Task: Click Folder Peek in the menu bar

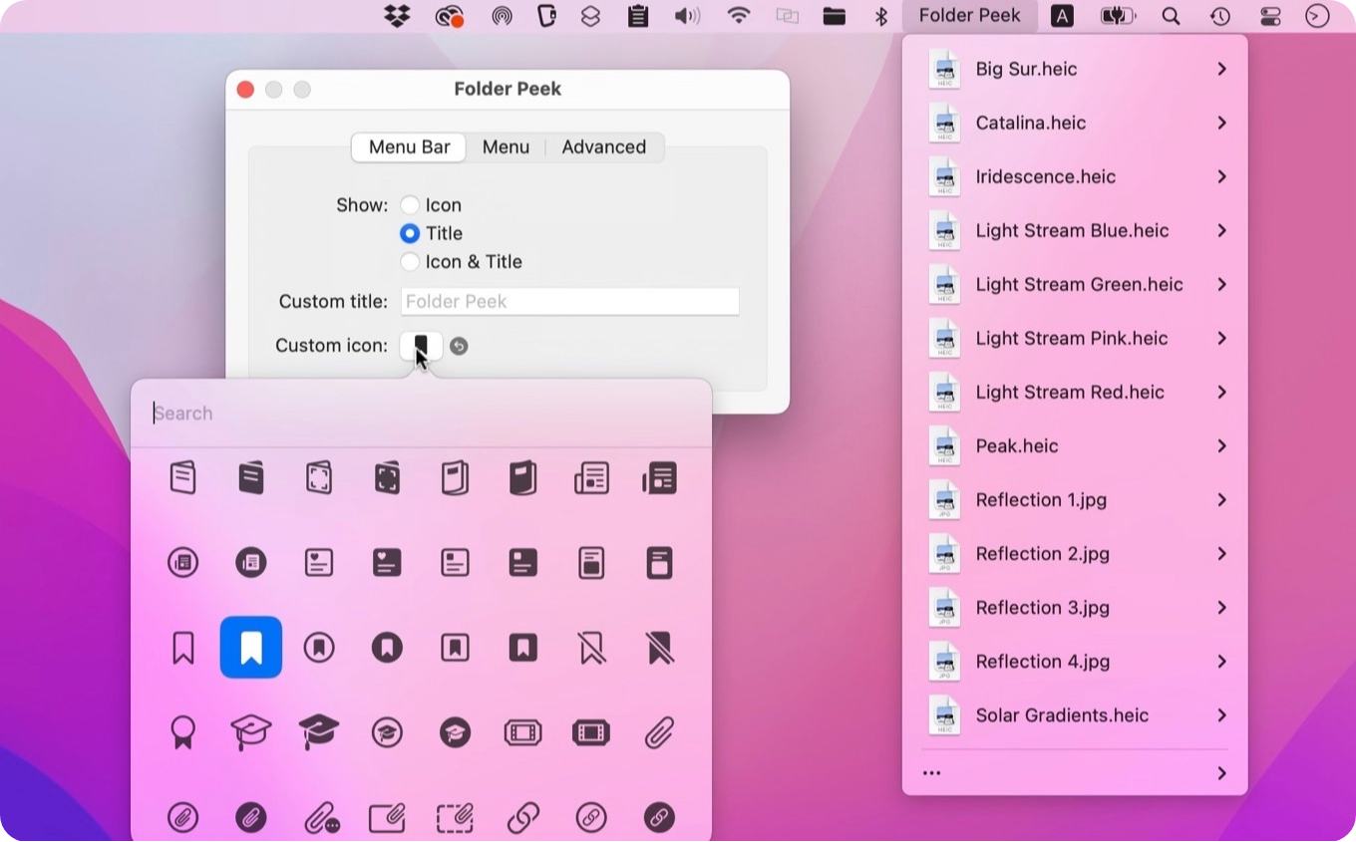Action: click(969, 16)
